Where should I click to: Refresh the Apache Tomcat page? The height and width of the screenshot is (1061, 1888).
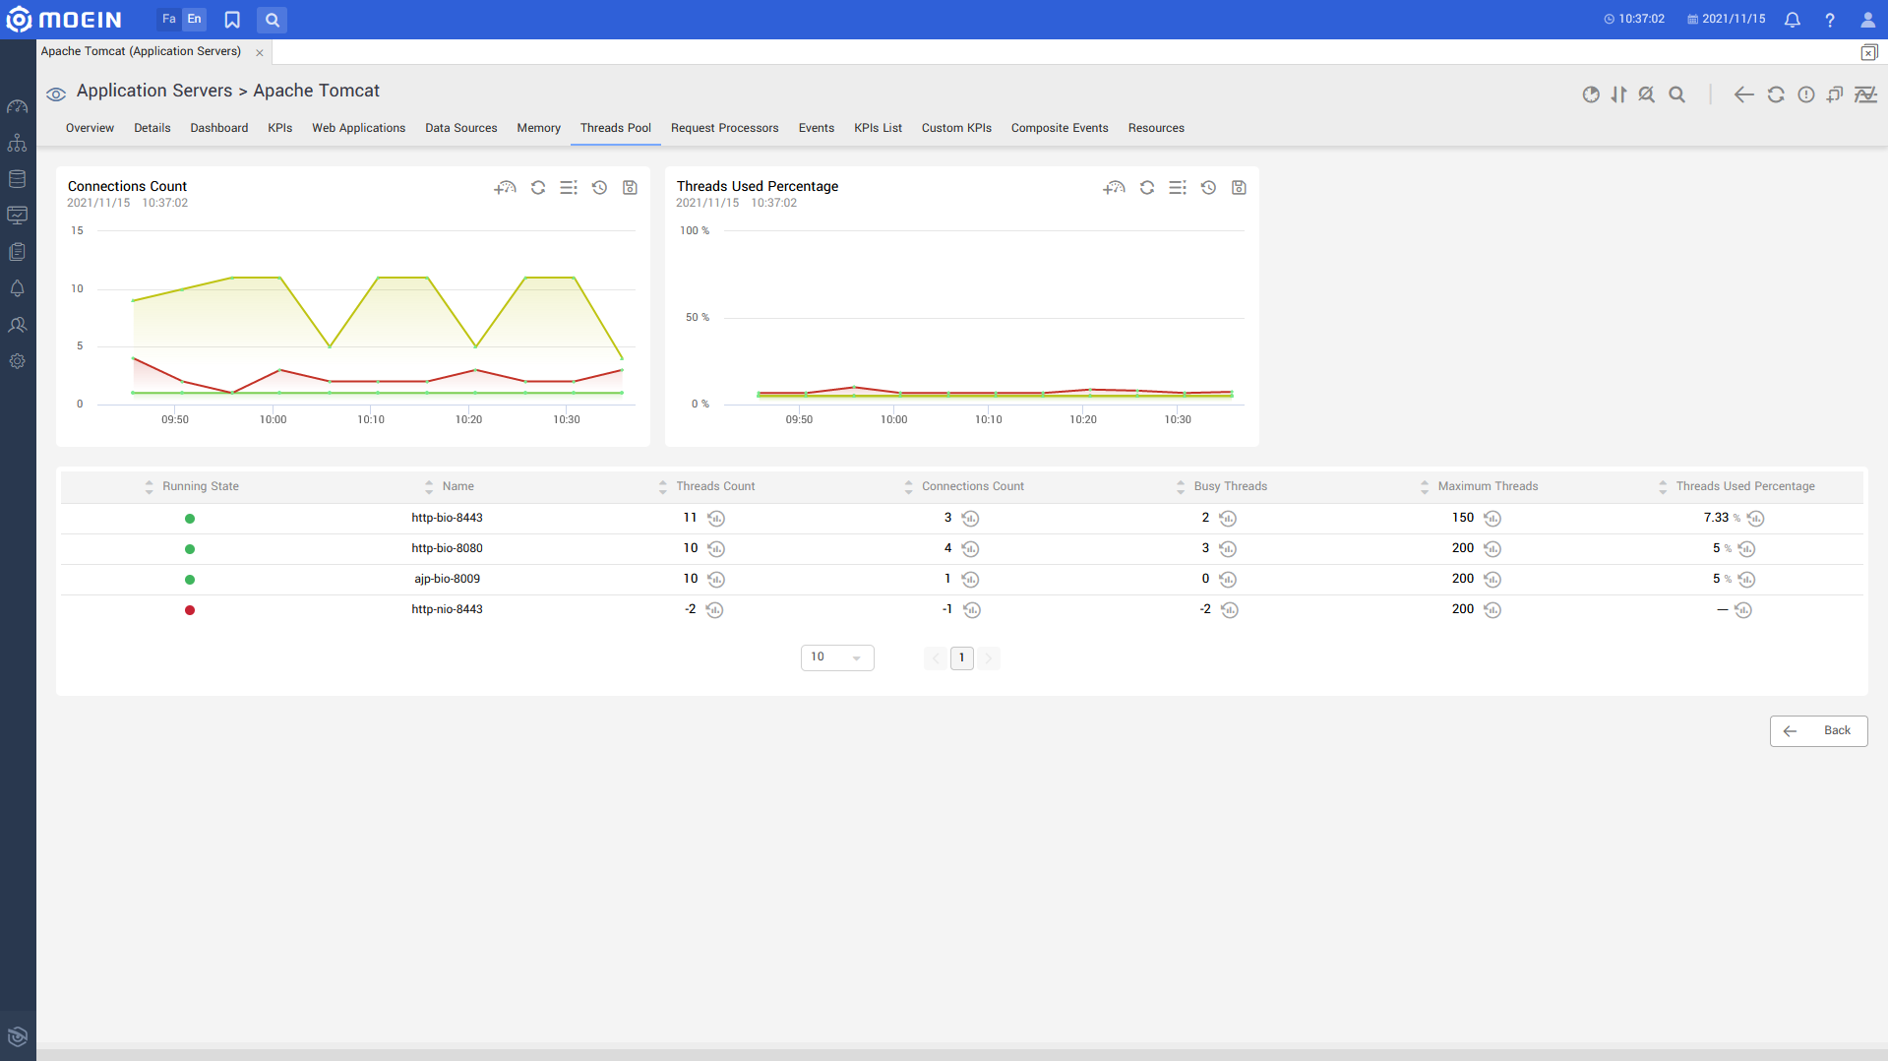(1776, 94)
